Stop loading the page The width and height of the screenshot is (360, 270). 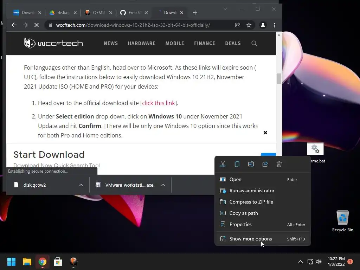coord(37,25)
